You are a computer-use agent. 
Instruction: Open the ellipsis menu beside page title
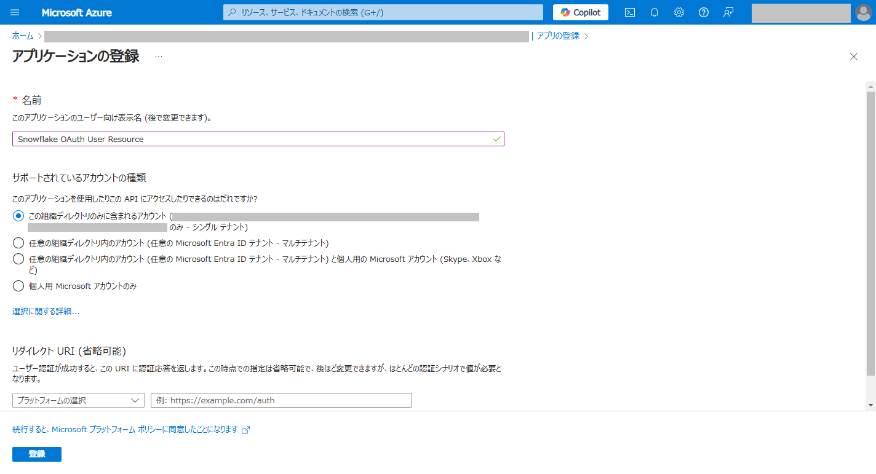click(x=159, y=57)
